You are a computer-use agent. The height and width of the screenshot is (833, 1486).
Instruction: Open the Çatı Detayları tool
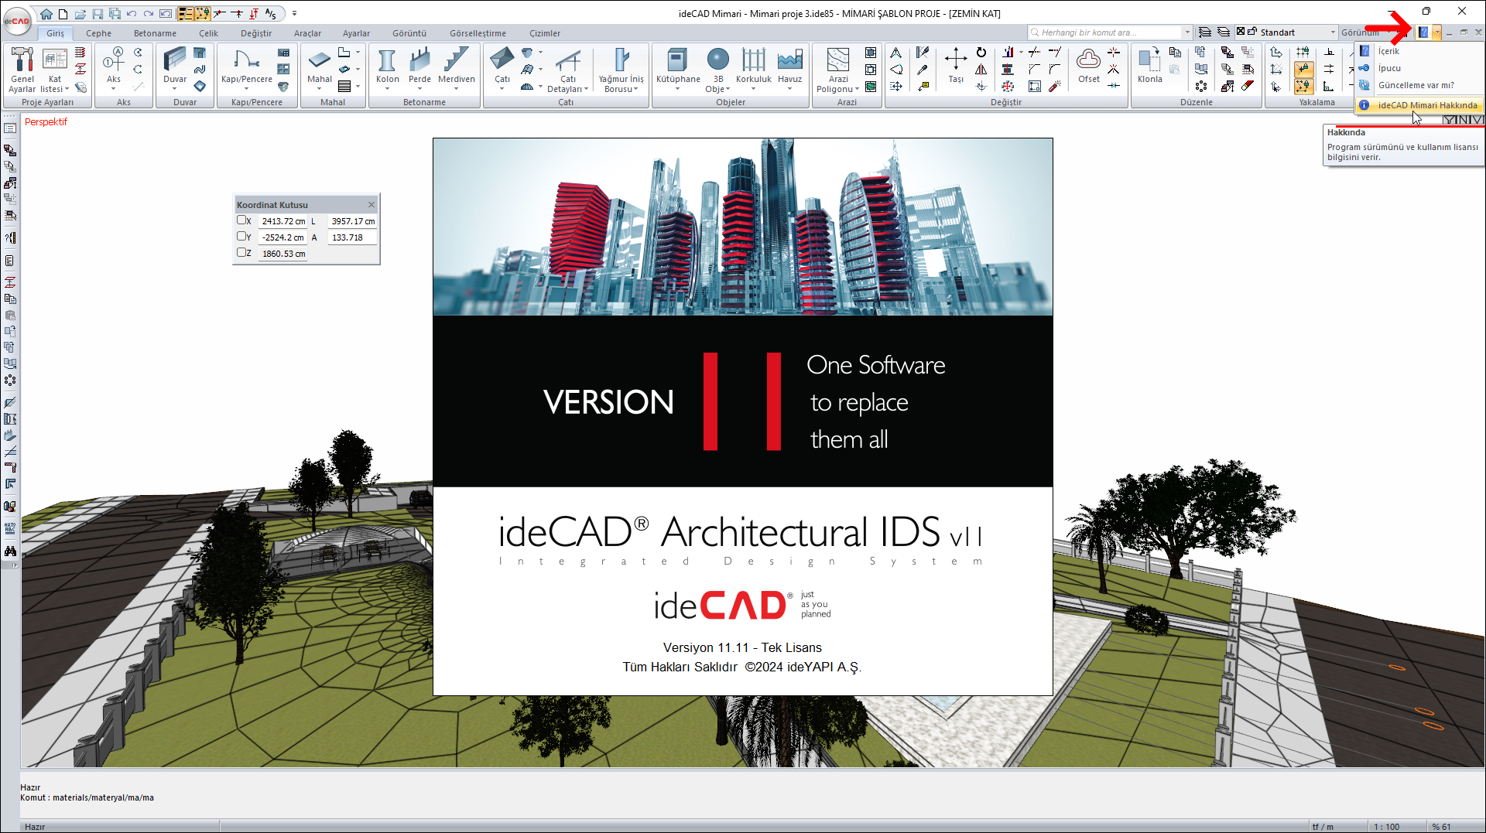click(x=567, y=70)
